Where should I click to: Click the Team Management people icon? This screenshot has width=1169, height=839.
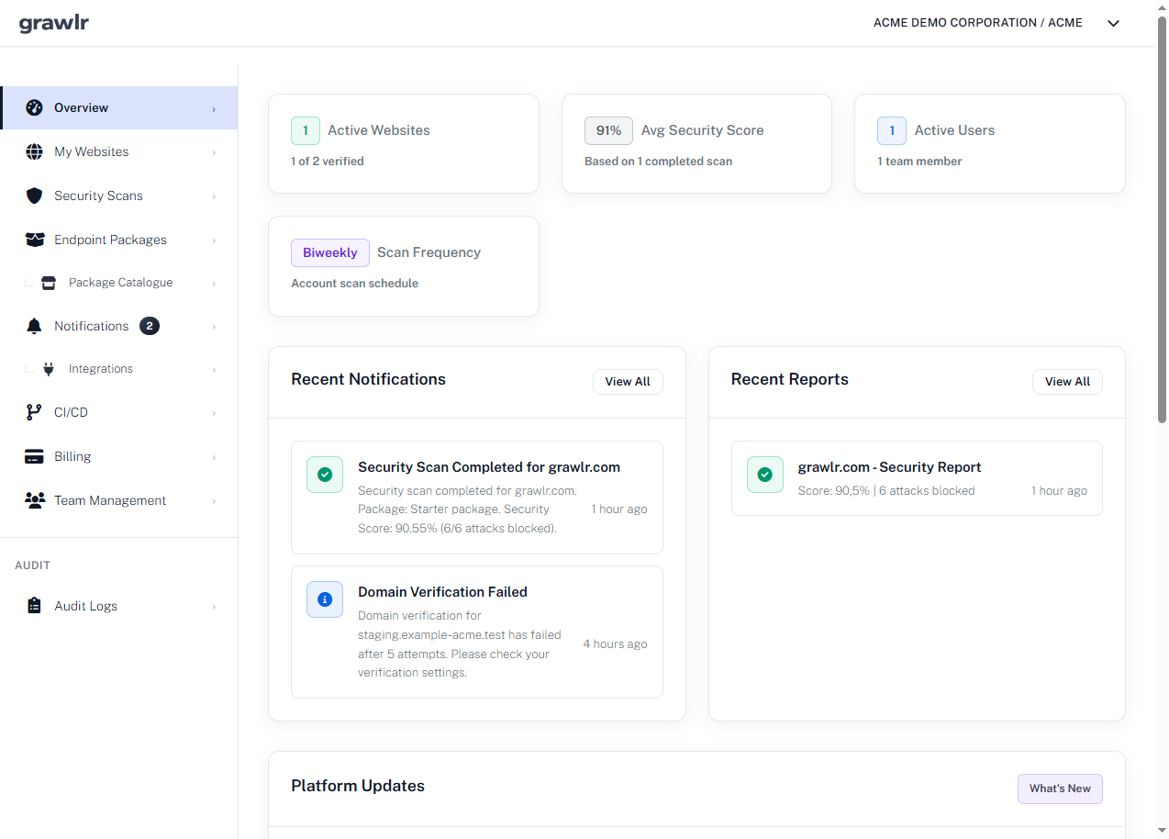[x=35, y=500]
